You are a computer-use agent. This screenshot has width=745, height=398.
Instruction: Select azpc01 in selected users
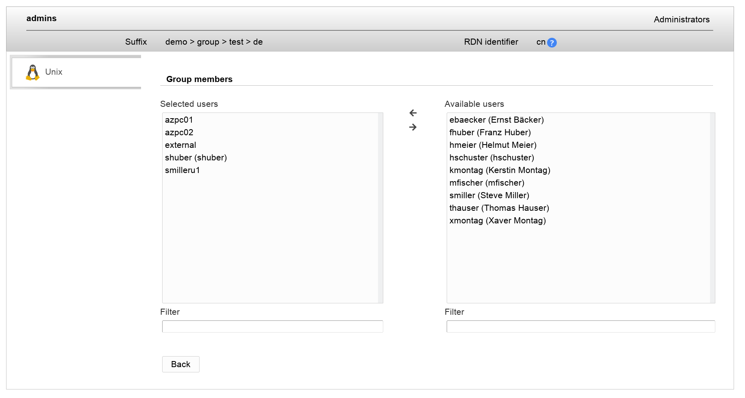[x=179, y=120]
